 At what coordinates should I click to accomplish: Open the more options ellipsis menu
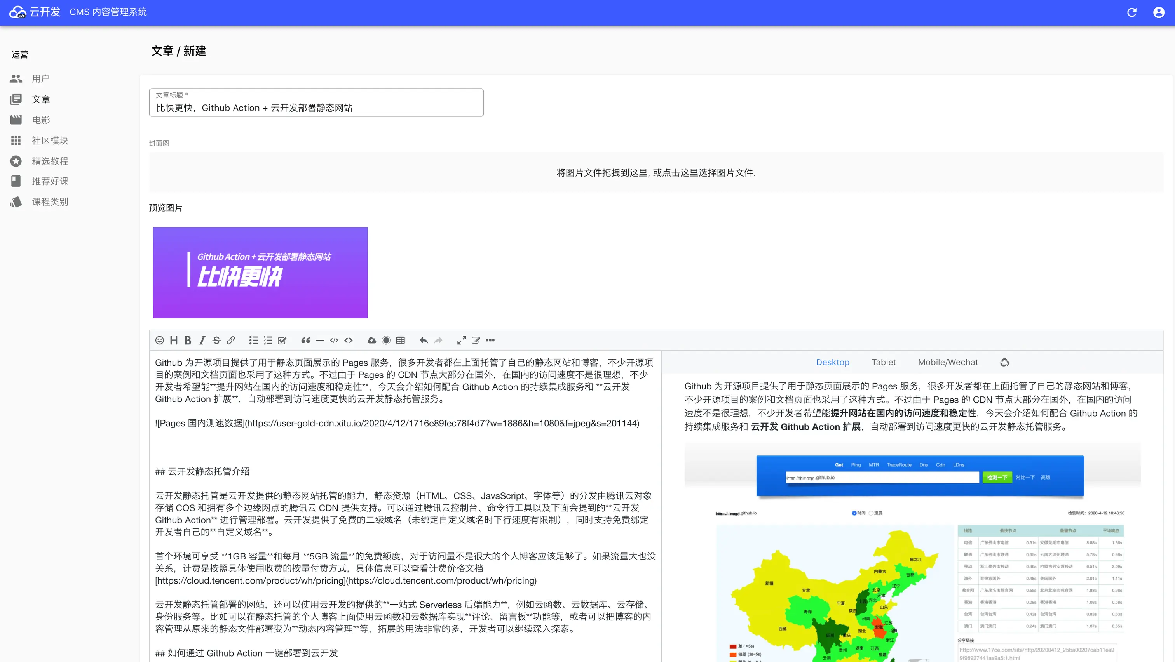(x=490, y=340)
